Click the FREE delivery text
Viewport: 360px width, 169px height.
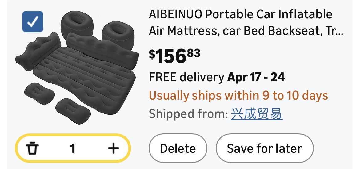tap(186, 77)
